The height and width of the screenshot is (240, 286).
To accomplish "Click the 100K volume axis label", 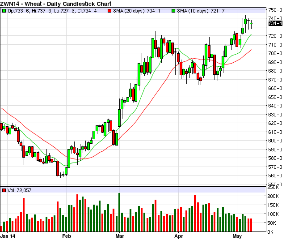I will point(273,214).
